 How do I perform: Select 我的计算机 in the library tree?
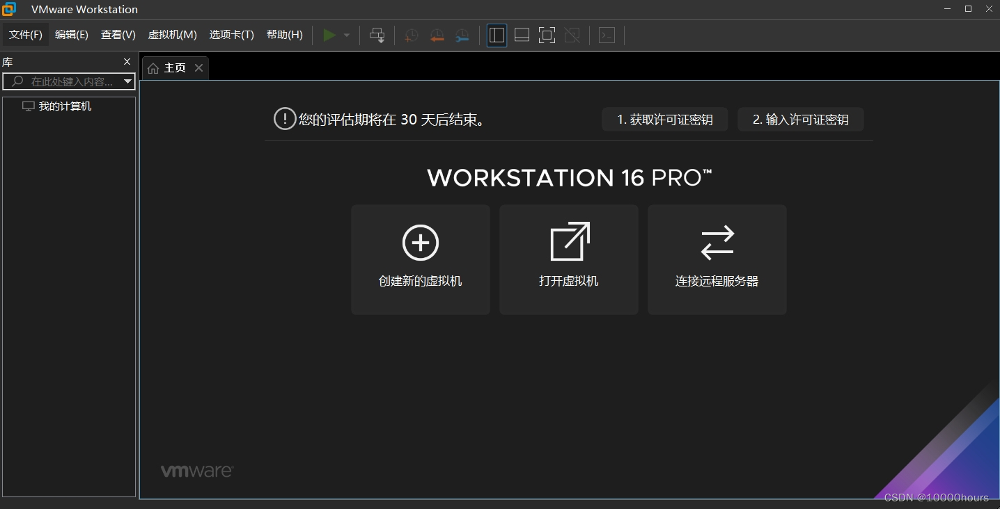[x=65, y=106]
